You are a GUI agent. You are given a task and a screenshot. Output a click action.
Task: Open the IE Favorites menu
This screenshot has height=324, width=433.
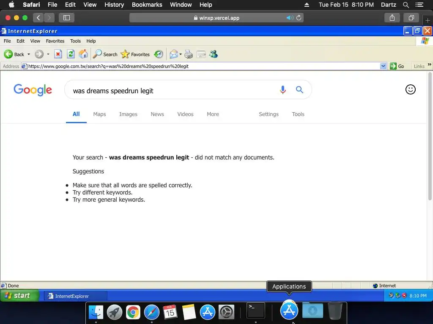point(55,41)
